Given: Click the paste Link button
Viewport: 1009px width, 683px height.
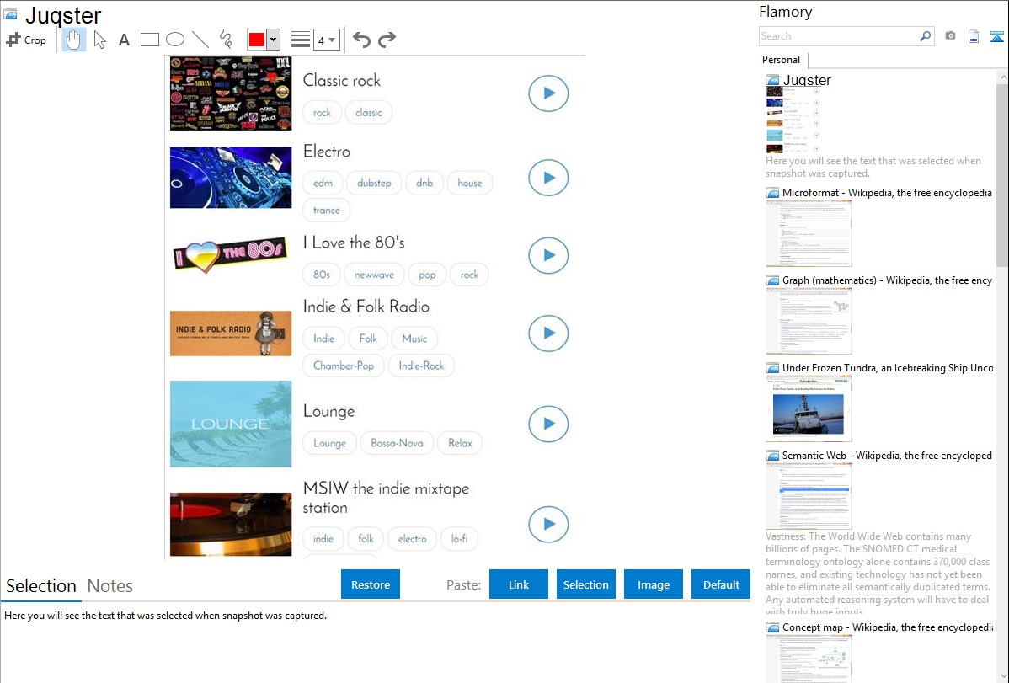Looking at the screenshot, I should click(x=519, y=584).
